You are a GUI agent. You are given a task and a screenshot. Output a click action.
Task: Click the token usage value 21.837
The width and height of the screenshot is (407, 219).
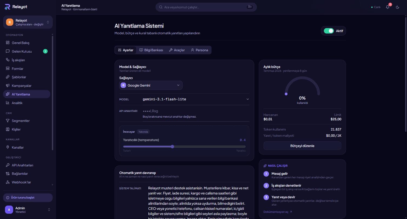(x=336, y=129)
